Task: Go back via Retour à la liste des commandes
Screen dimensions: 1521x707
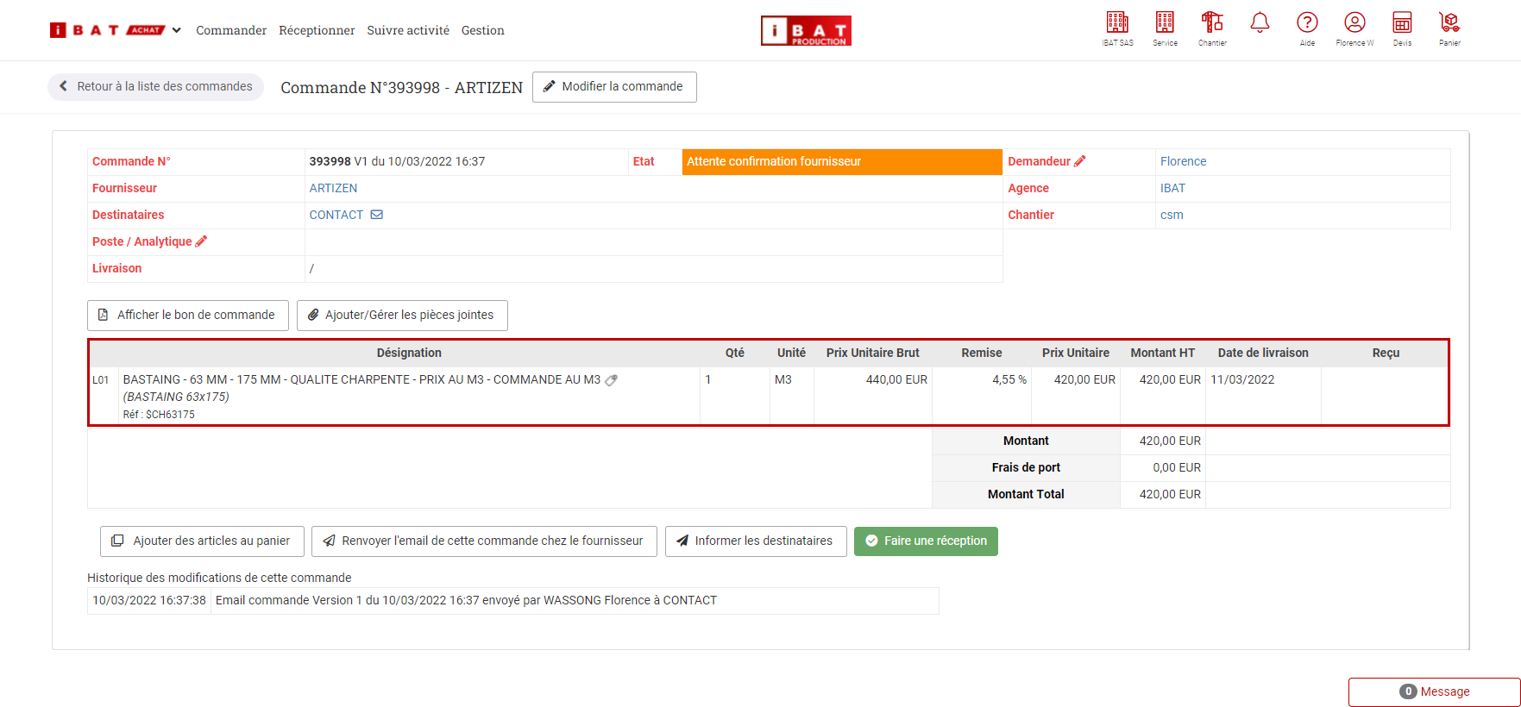Action: click(156, 87)
